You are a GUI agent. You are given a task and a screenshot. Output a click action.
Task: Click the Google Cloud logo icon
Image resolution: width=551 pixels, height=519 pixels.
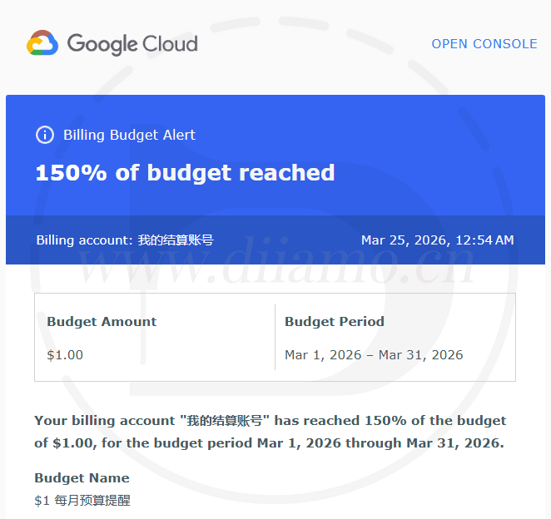coord(42,43)
